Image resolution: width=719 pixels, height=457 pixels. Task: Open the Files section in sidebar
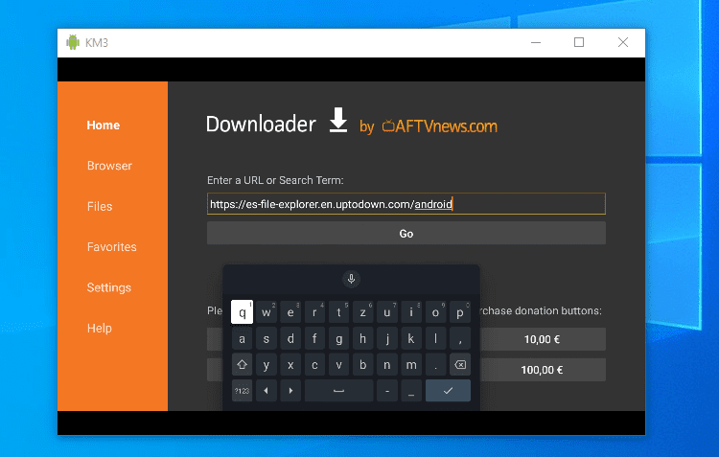tap(100, 206)
